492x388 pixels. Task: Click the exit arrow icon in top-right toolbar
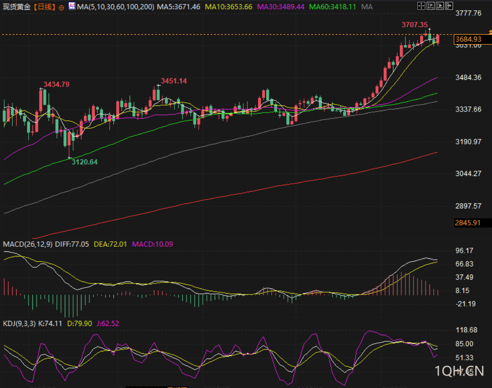[448, 6]
